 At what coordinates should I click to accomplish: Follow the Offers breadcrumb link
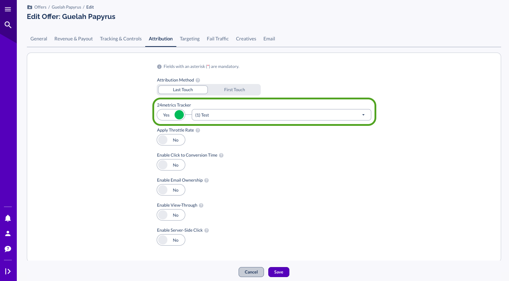click(x=40, y=7)
